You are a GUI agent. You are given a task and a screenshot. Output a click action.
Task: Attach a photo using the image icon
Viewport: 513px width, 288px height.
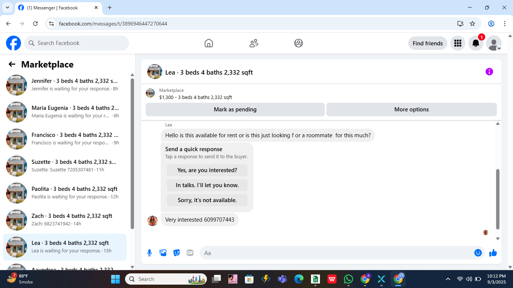tap(163, 253)
